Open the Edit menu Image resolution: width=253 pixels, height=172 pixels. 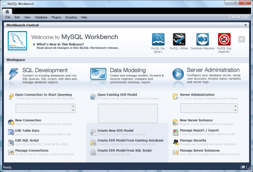click(x=17, y=17)
